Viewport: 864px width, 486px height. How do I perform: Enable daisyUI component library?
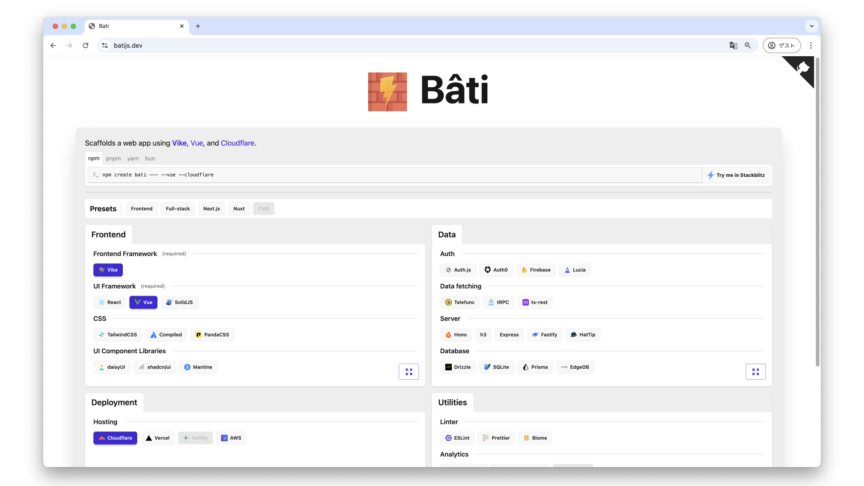pos(112,367)
